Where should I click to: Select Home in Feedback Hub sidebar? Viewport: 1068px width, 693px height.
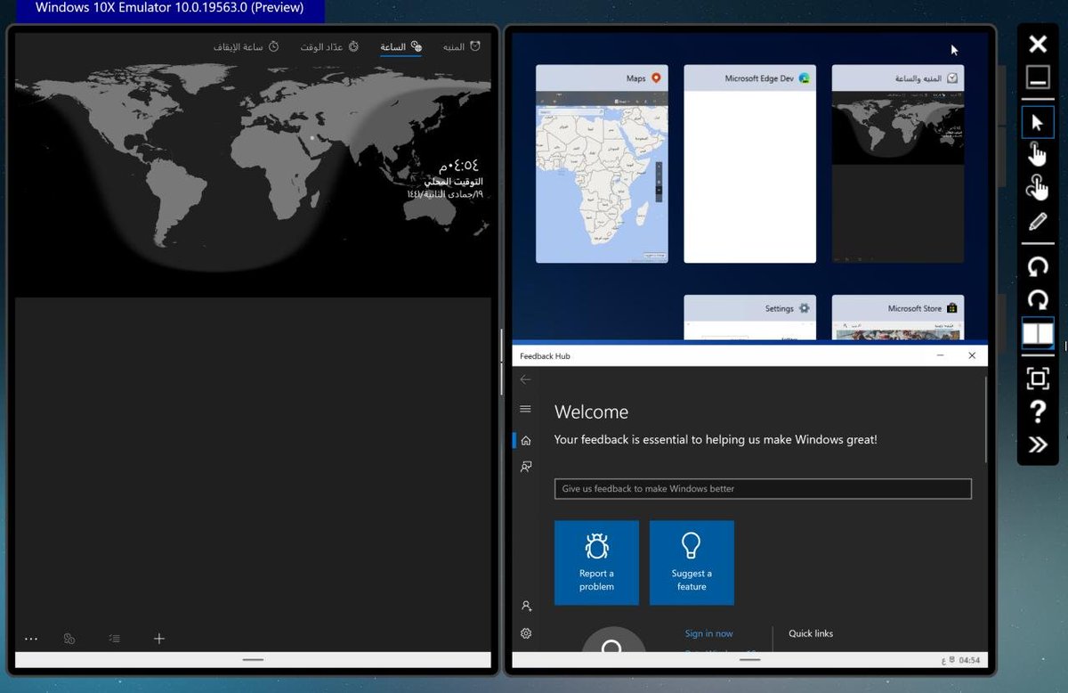525,440
